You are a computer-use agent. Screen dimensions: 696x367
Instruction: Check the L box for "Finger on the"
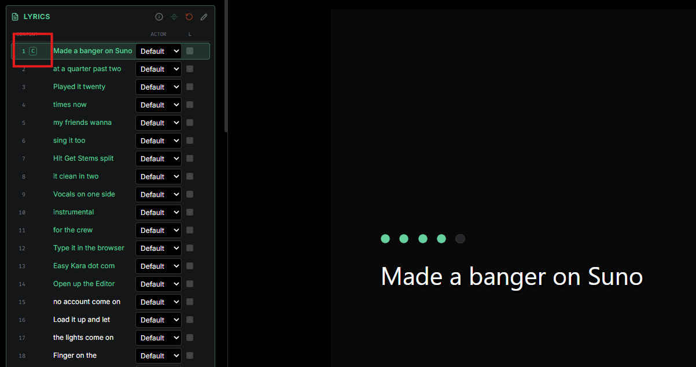click(190, 355)
